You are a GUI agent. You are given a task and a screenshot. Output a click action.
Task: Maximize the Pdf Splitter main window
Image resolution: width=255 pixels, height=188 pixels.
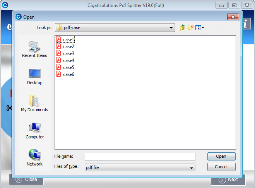(234, 5)
